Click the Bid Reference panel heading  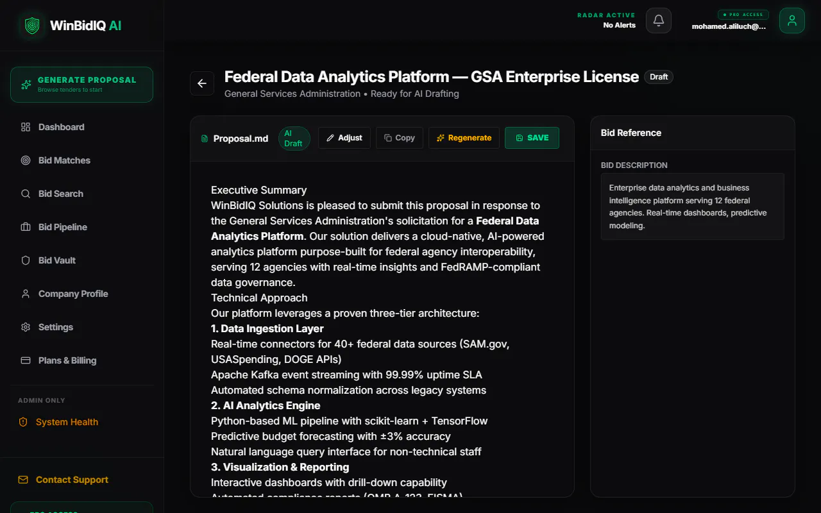(631, 133)
